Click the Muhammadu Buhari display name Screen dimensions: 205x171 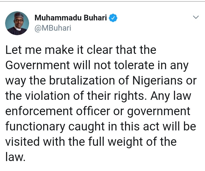coord(71,18)
